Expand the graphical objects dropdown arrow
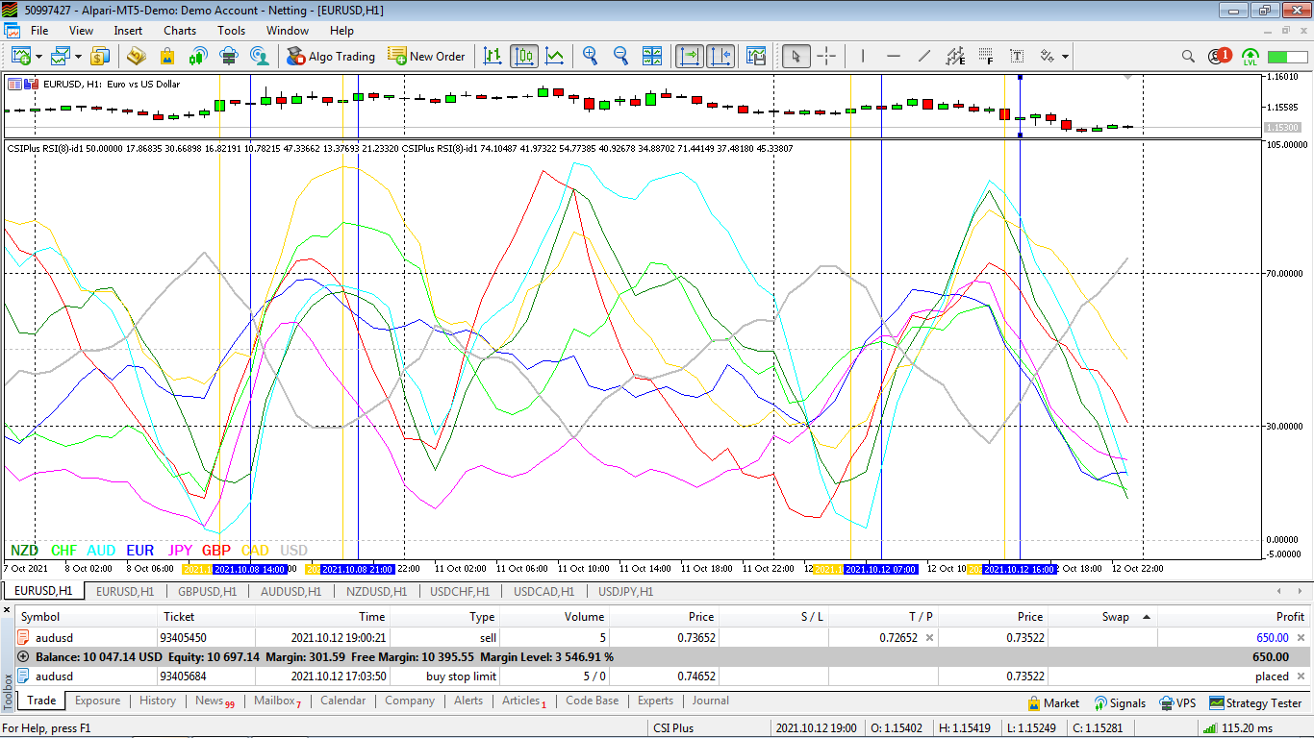Viewport: 1314px width, 738px height. coord(1065,56)
